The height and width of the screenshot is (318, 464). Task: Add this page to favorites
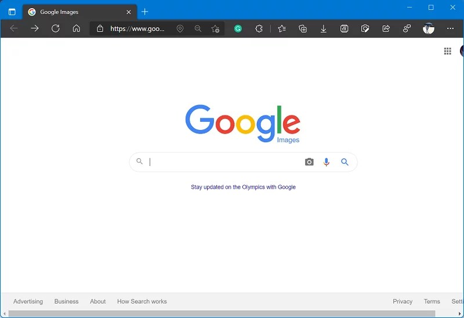(x=215, y=28)
